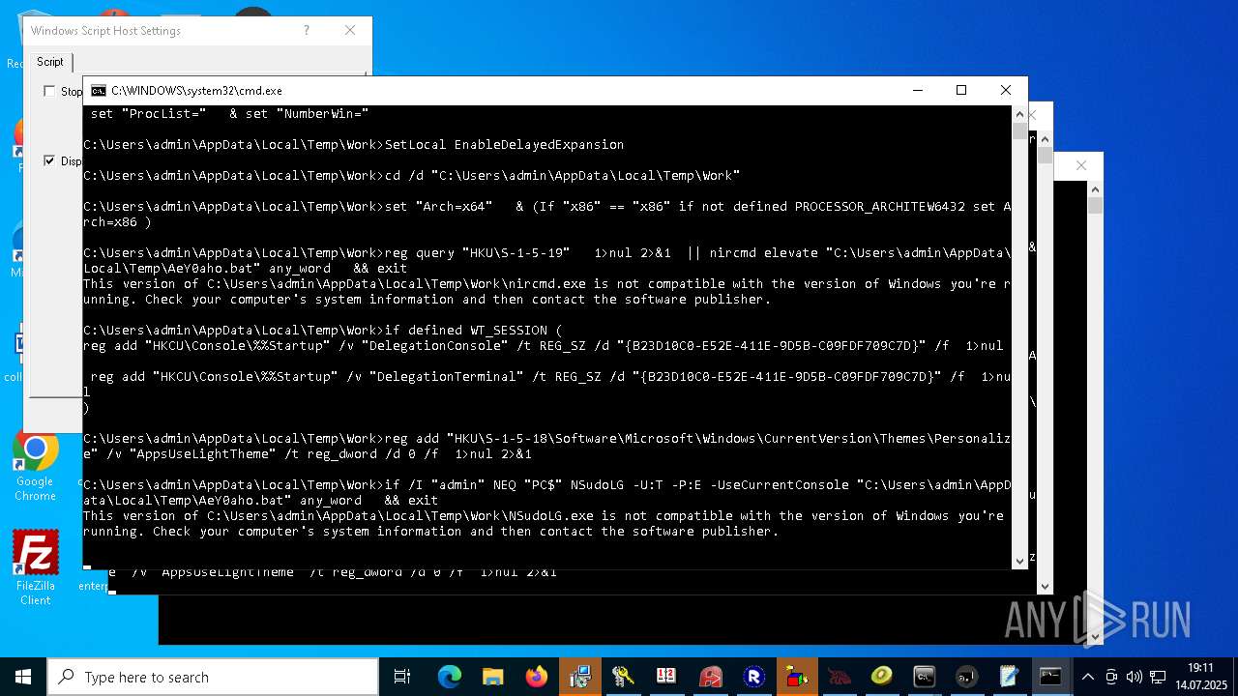Viewport: 1238px width, 696px height.
Task: Show hidden system tray icons
Action: (1088, 677)
